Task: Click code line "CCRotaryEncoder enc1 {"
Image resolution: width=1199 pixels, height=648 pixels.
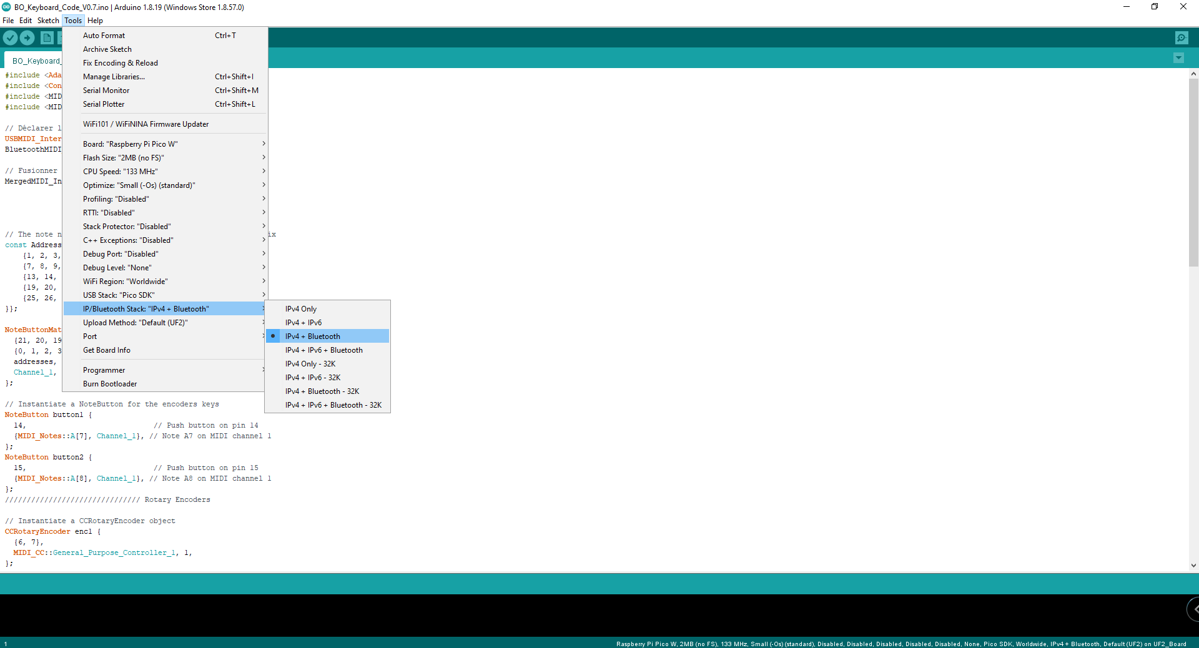Action: coord(52,532)
